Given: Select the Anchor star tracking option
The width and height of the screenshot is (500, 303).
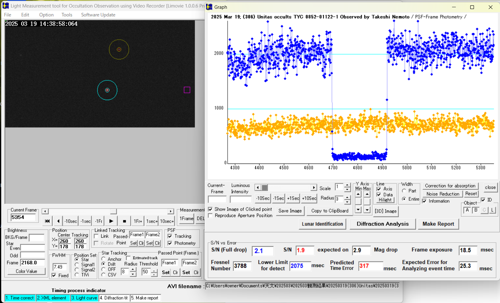Looking at the screenshot, I should (x=103, y=259).
